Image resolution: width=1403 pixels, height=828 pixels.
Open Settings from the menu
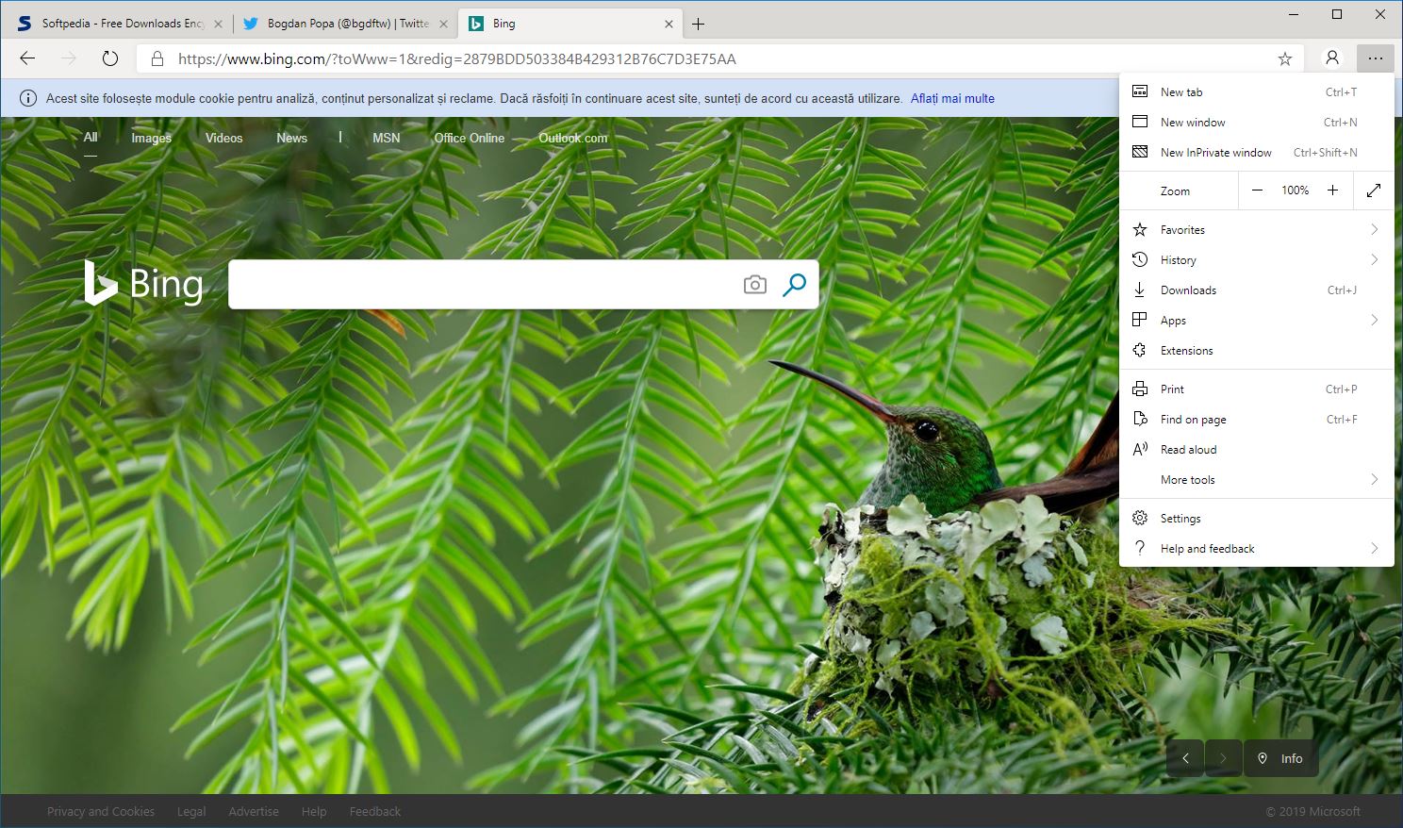click(x=1180, y=519)
